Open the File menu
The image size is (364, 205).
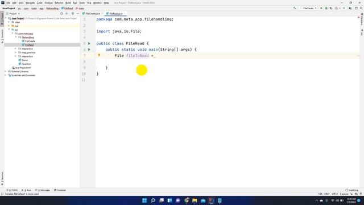8,3
